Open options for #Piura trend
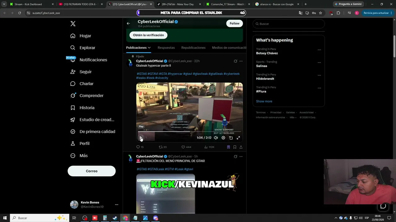This screenshot has width=396, height=222. 319,88
